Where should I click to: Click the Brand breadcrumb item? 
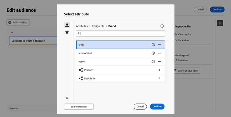click(x=112, y=26)
